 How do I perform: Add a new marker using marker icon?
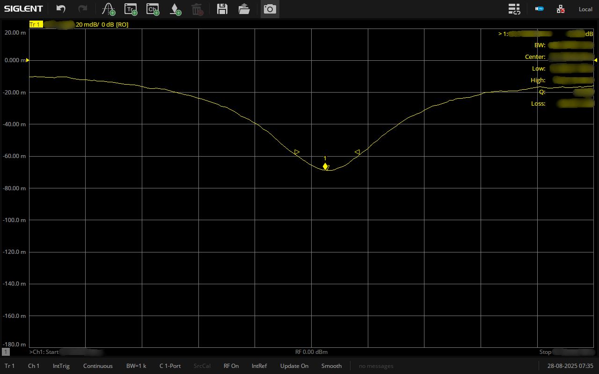pos(175,9)
